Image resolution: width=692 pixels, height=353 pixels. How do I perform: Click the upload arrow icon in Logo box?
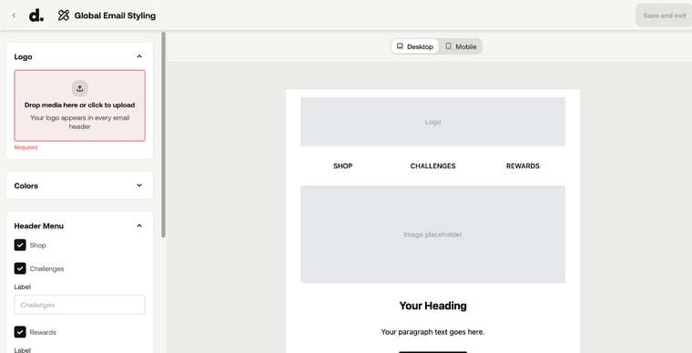[x=80, y=88]
